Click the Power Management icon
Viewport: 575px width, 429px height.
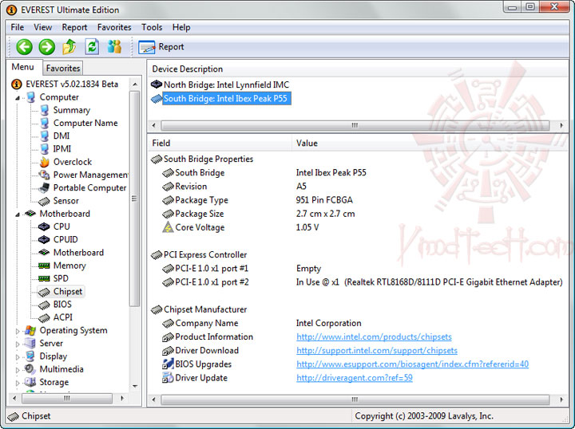pyautogui.click(x=45, y=175)
